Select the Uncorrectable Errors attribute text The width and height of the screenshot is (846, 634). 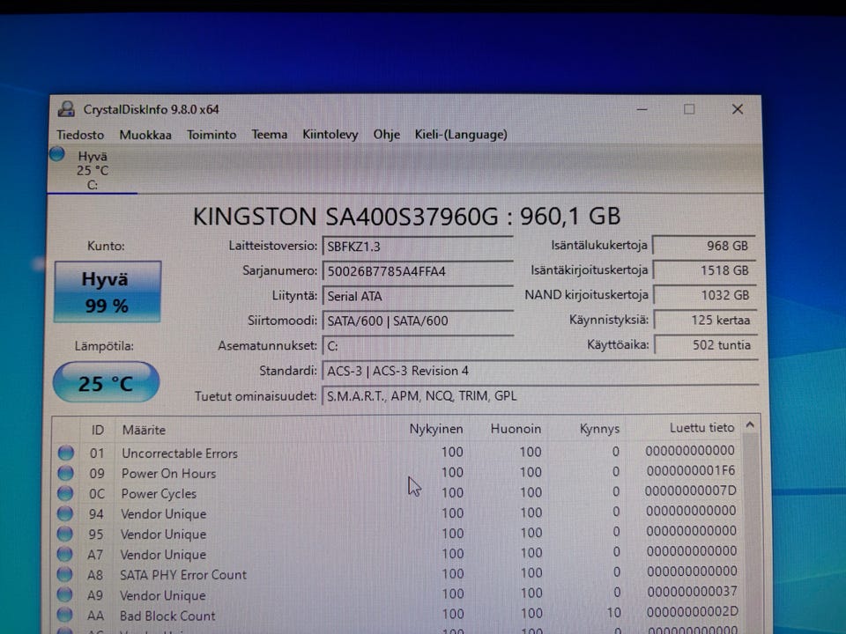[180, 453]
